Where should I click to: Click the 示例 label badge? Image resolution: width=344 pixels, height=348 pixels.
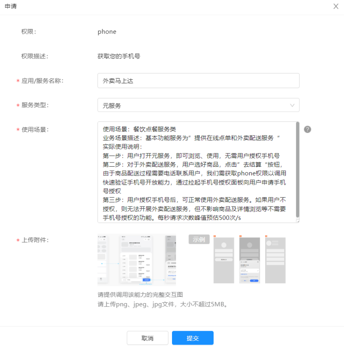point(199,240)
